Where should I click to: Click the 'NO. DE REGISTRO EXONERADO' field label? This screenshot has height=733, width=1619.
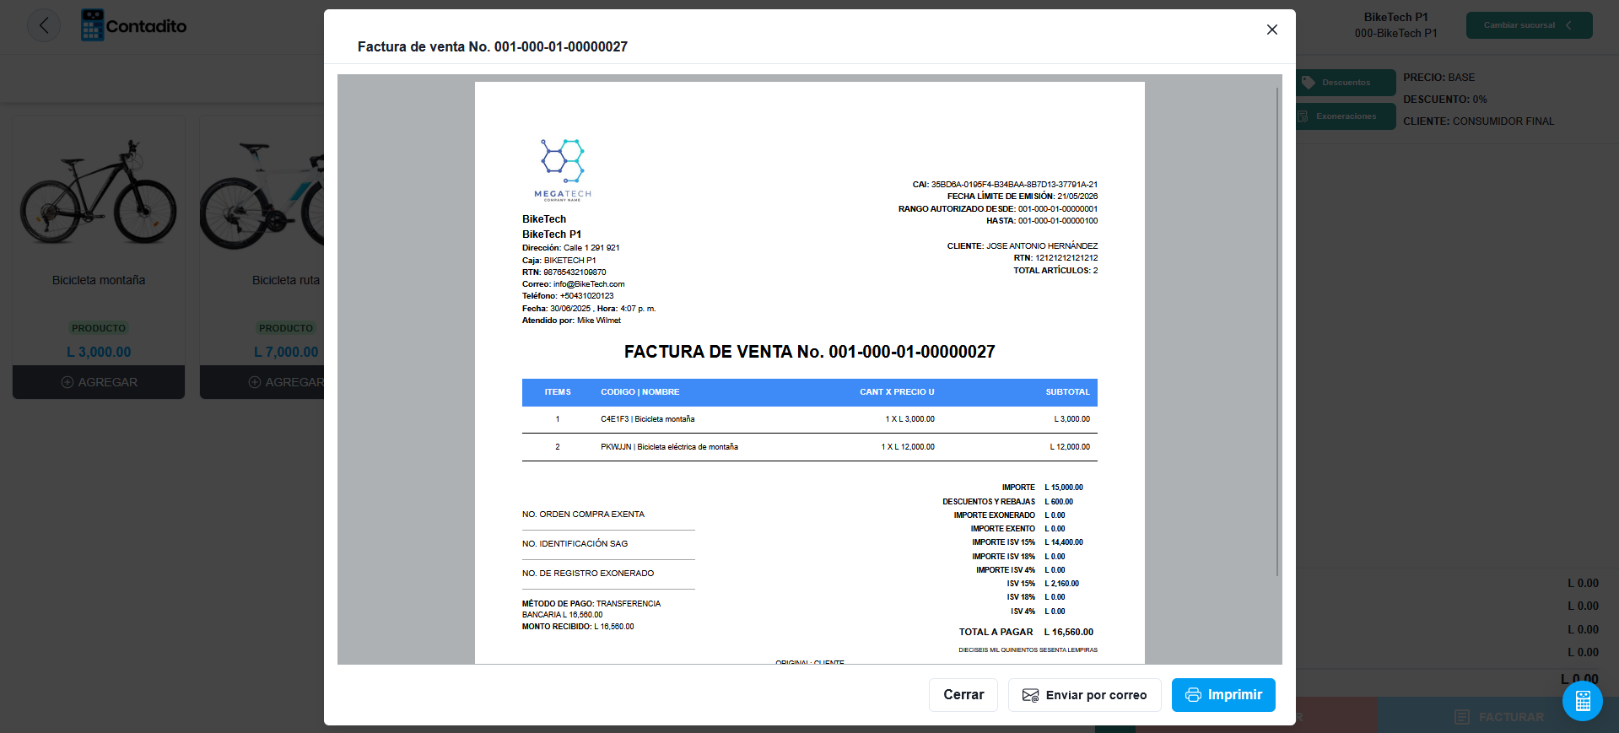[x=588, y=574]
